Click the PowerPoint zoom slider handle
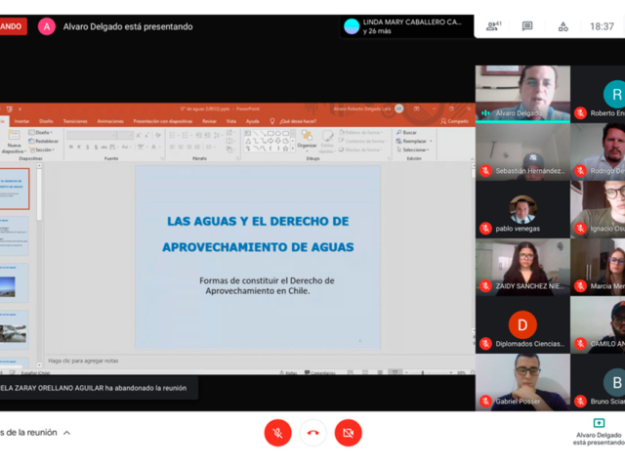Viewport: 625px width, 469px height. point(423,372)
